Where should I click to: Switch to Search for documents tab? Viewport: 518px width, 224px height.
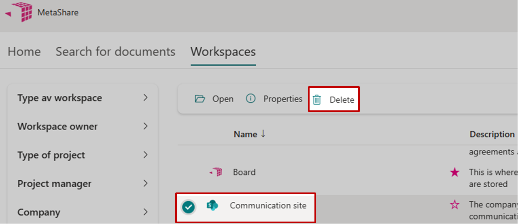click(115, 52)
